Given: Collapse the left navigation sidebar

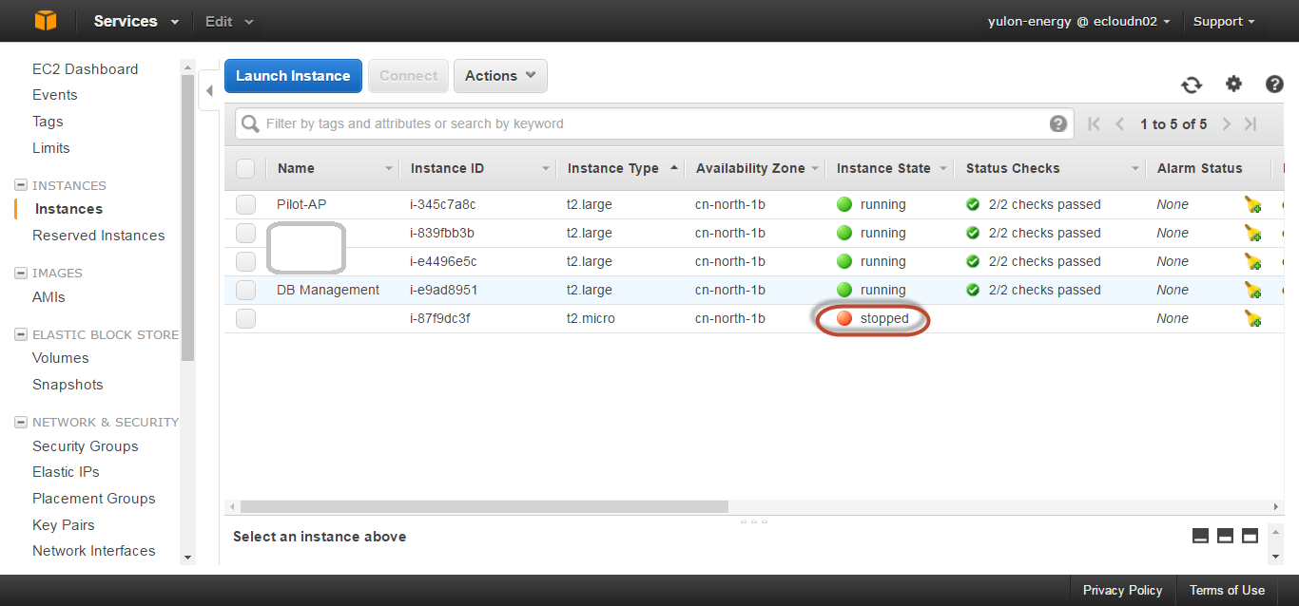Looking at the screenshot, I should coord(209,91).
